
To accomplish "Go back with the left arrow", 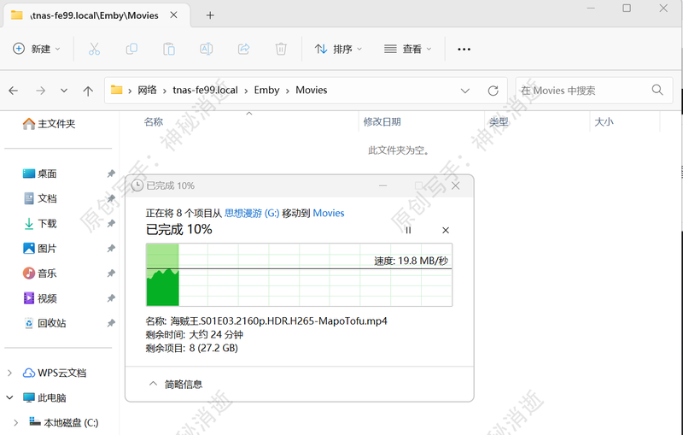I will point(14,91).
